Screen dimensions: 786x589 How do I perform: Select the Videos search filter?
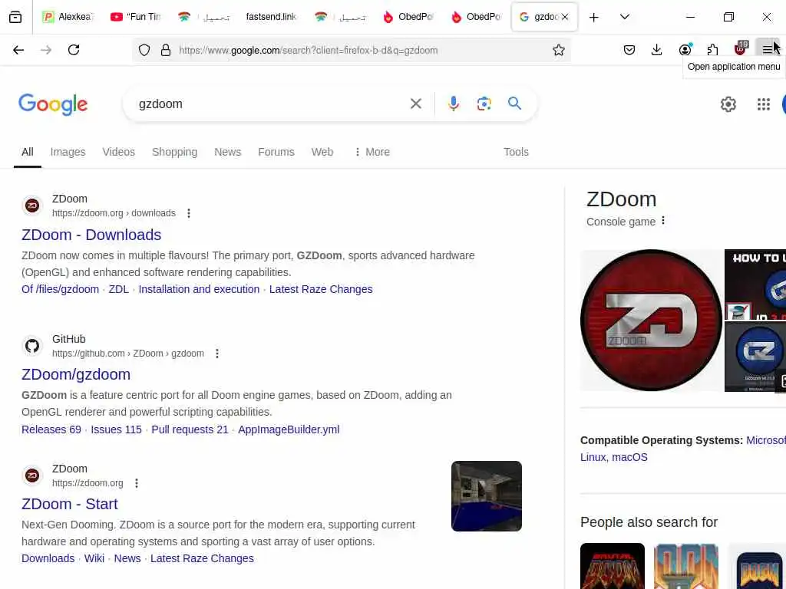pyautogui.click(x=119, y=152)
